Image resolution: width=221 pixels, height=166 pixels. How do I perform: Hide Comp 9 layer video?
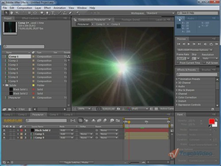click(x=4, y=138)
